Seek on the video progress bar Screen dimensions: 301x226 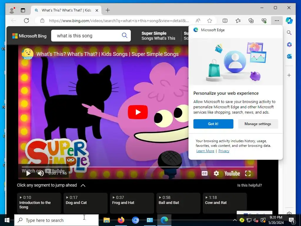pyautogui.click(x=138, y=167)
